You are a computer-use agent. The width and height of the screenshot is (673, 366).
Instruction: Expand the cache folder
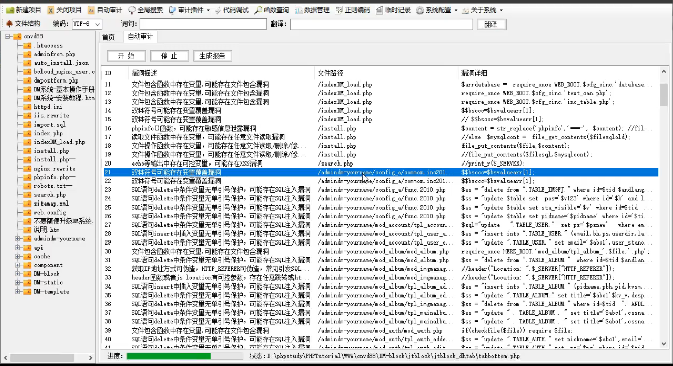click(17, 257)
